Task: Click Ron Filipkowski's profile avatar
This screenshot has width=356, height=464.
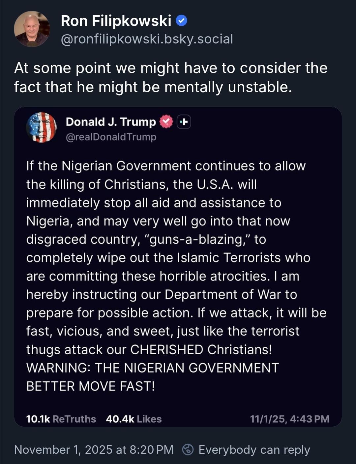Action: tap(32, 29)
